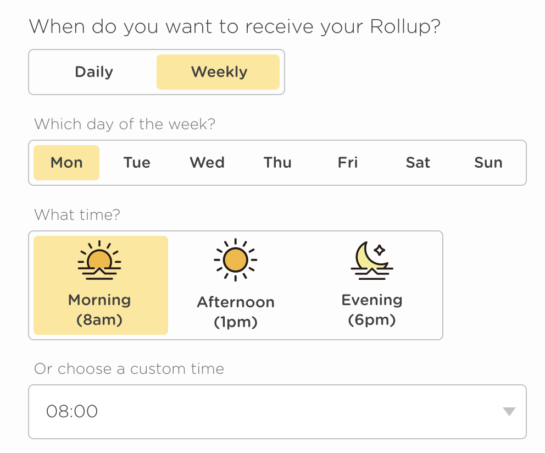Select the sunrise Morning icon
This screenshot has width=545, height=453.
click(x=99, y=262)
